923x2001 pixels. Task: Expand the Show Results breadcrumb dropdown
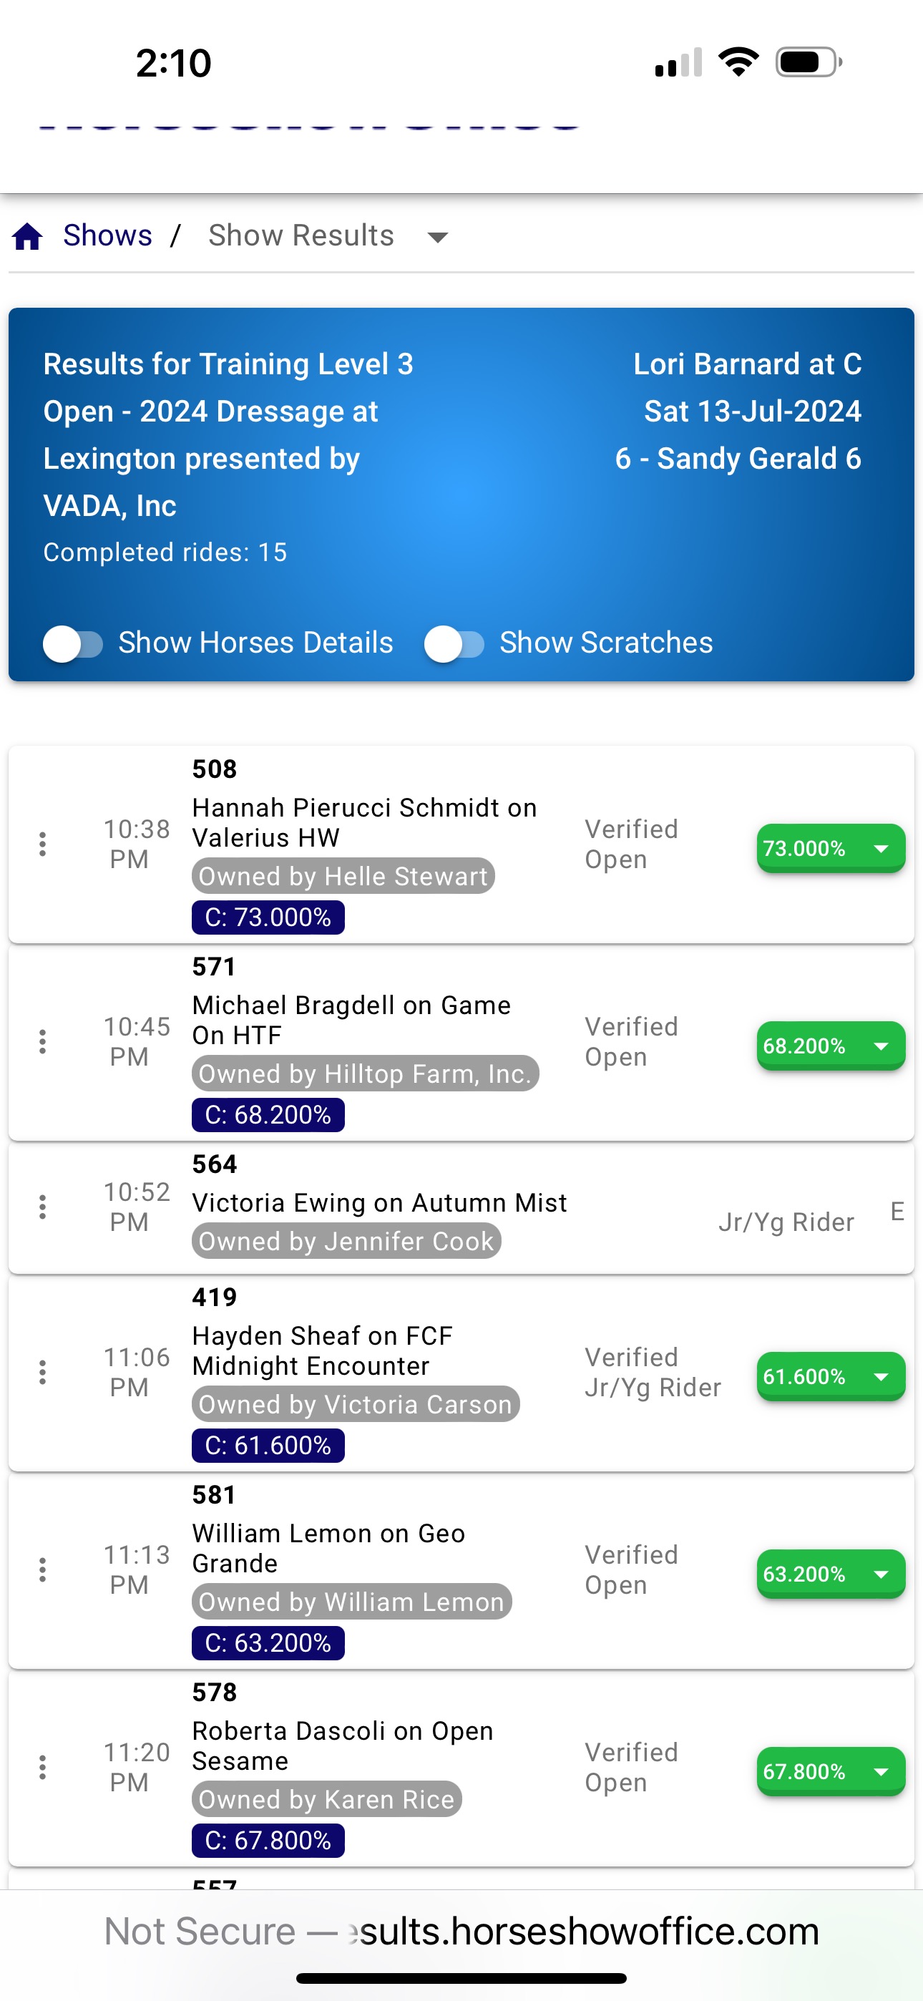438,237
